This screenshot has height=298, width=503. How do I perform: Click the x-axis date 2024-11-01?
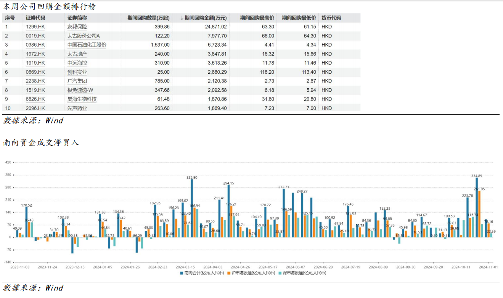coord(489,267)
